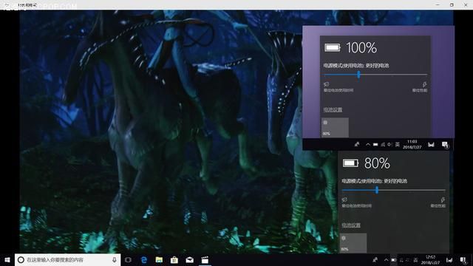
Task: Adjust the power mode slider in the 100% flyout
Action: [358, 75]
